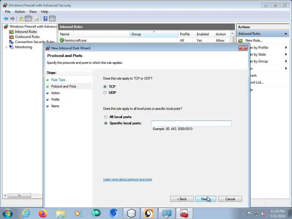
Task: Open the File menu
Action: (x=8, y=11)
